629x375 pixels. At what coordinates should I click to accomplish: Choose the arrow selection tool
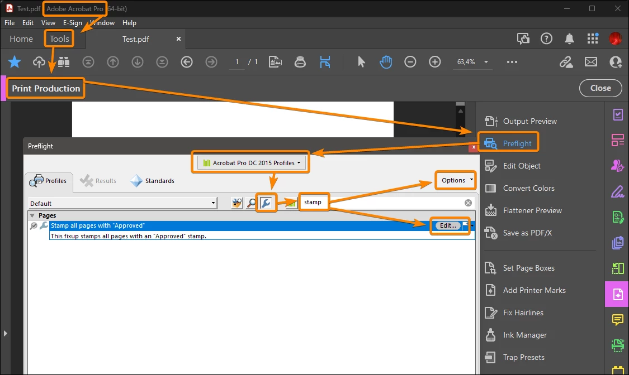click(361, 62)
